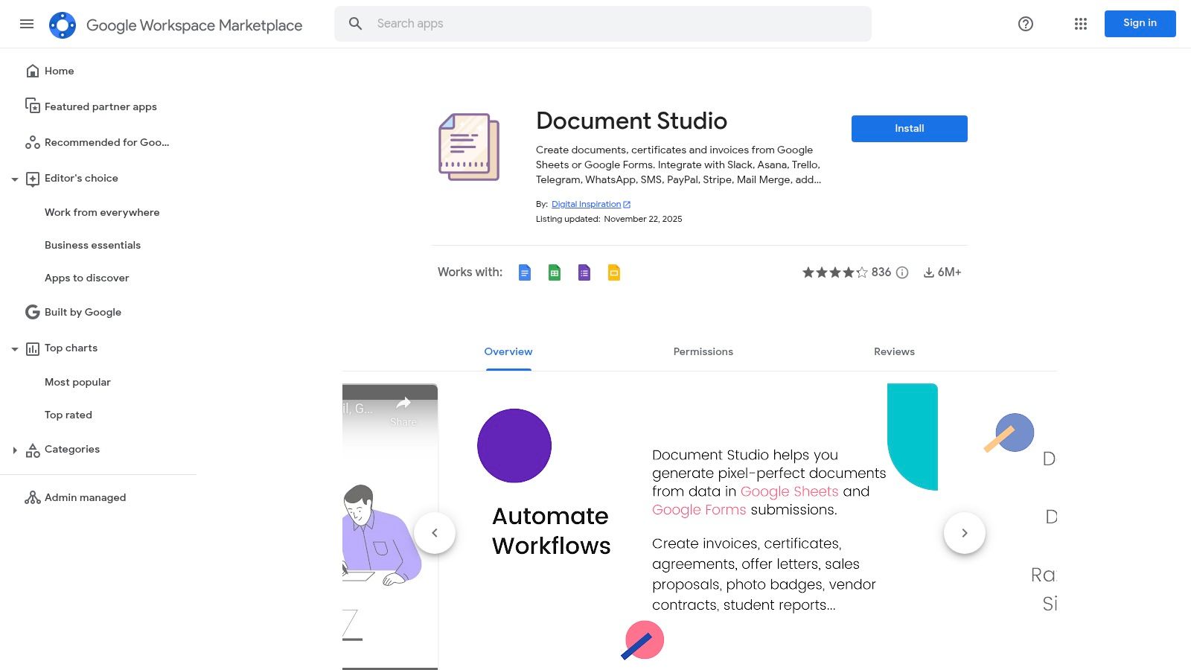Click the Top charts icon
The image size is (1191, 670).
[x=33, y=348]
